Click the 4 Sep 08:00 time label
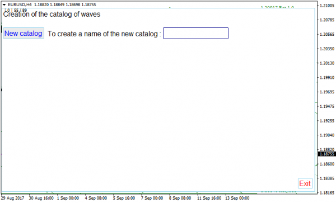The image size is (336, 203). tap(96, 199)
